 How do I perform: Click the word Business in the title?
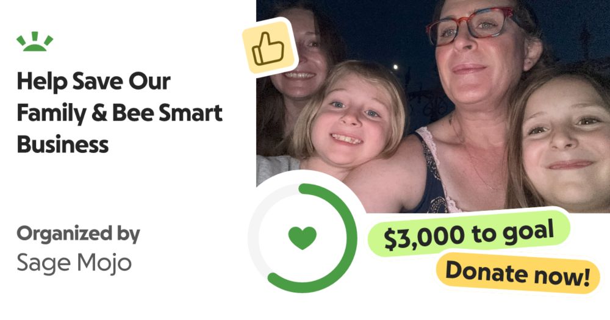(x=63, y=144)
